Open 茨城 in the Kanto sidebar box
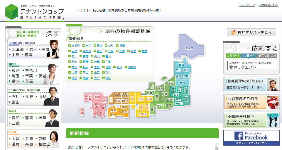The image size is (282, 150). (42, 76)
